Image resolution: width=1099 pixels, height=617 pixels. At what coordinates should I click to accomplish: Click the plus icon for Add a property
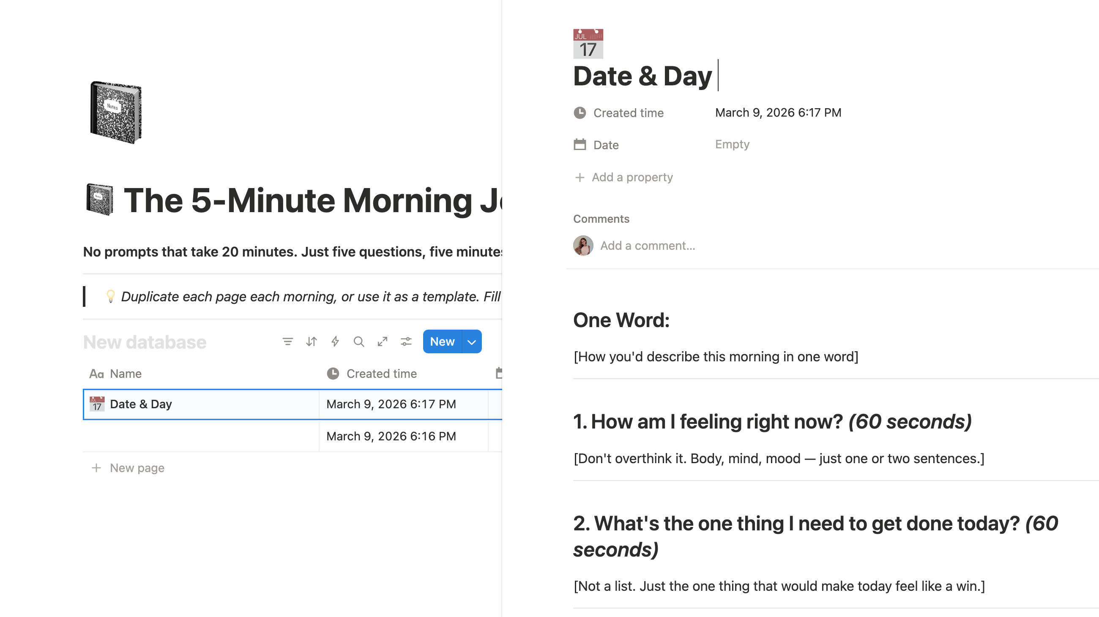click(x=580, y=177)
